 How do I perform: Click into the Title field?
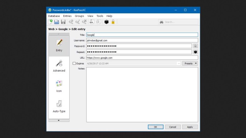click(x=142, y=35)
